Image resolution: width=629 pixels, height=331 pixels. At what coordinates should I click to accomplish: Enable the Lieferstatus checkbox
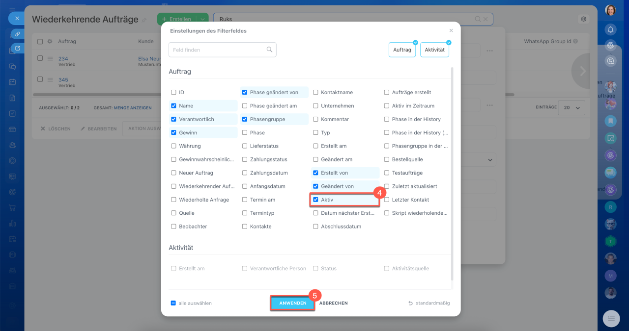(245, 146)
